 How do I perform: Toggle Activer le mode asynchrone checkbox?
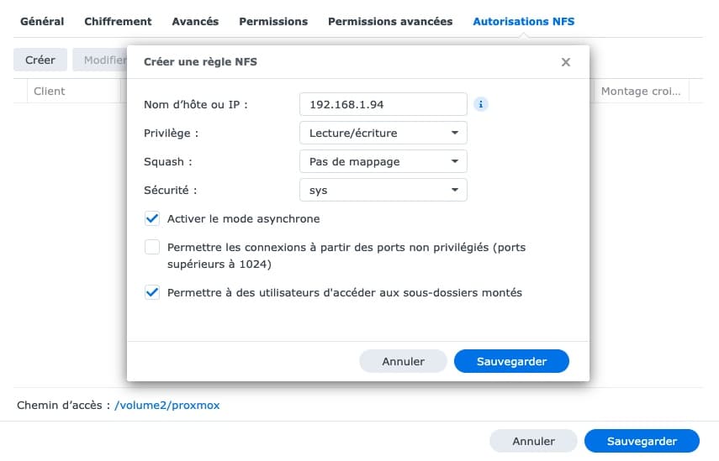[x=152, y=219]
